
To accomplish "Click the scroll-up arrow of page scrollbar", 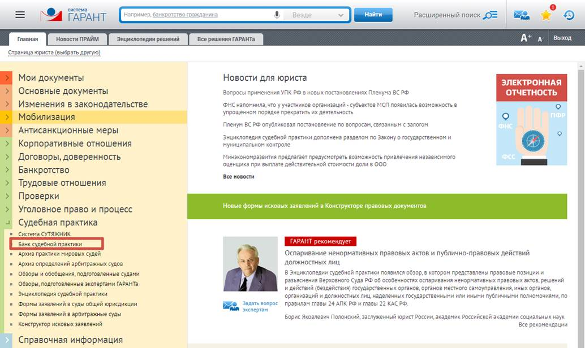I will click(581, 66).
